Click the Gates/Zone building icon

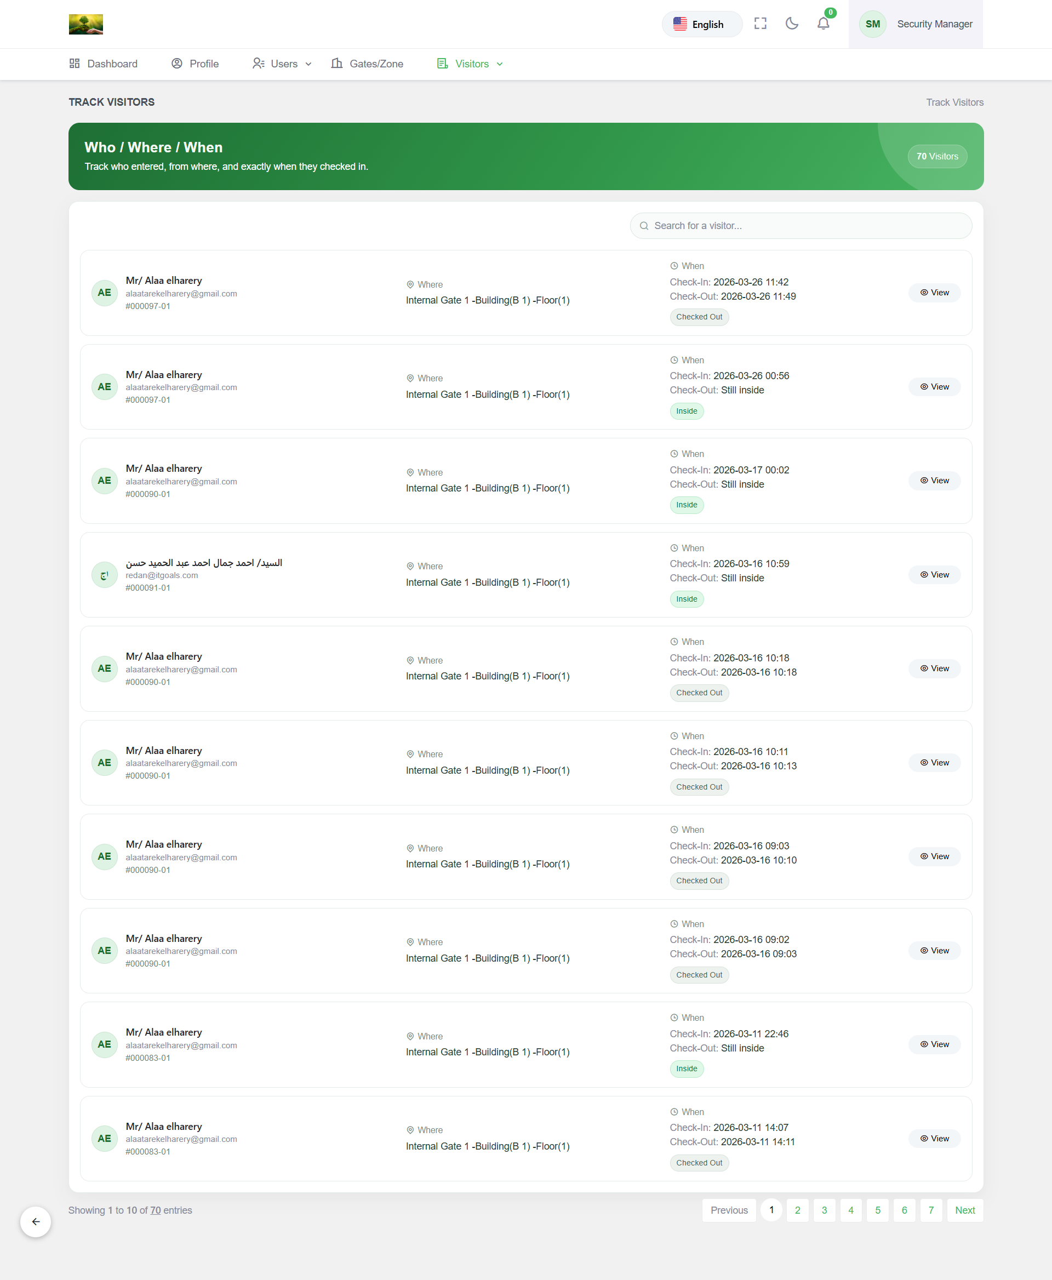[x=337, y=64]
